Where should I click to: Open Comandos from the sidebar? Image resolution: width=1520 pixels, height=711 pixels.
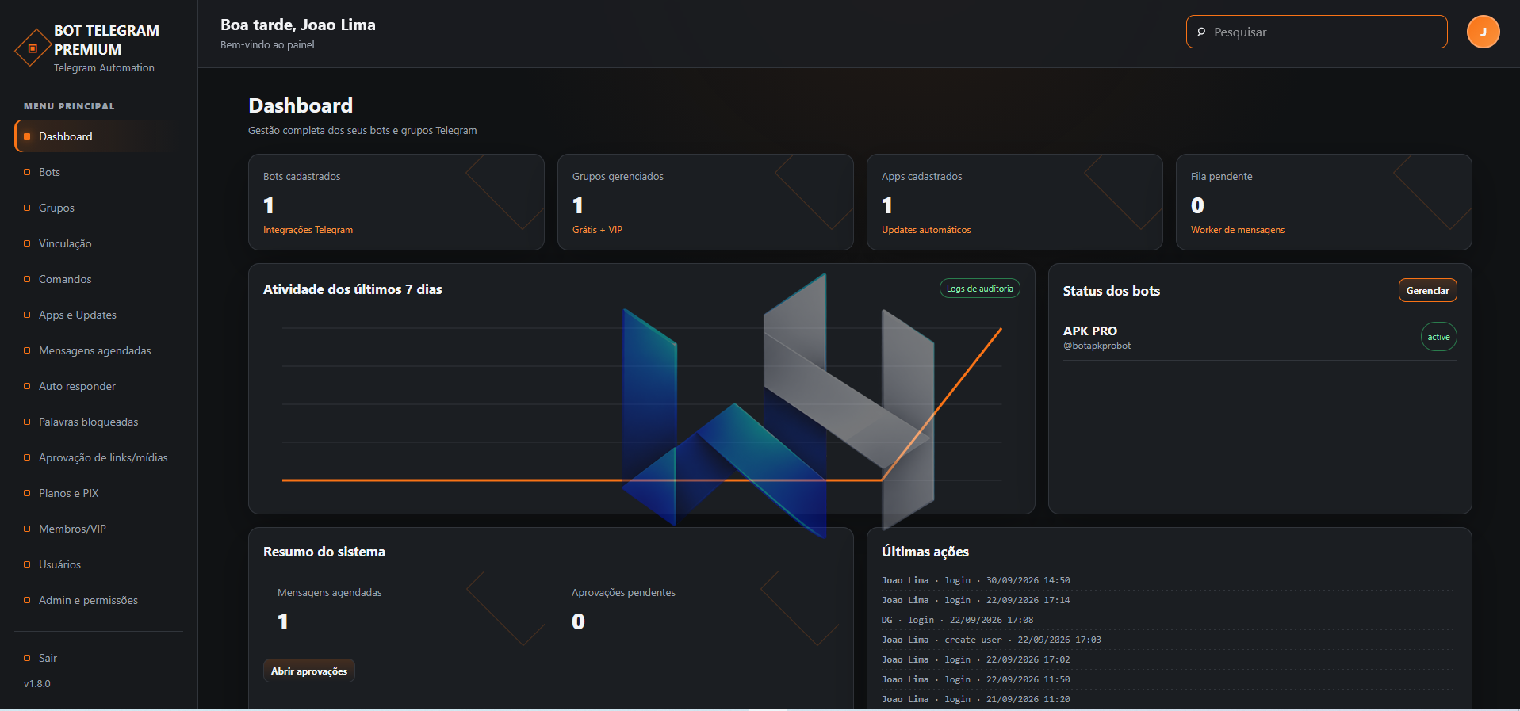tap(98, 279)
